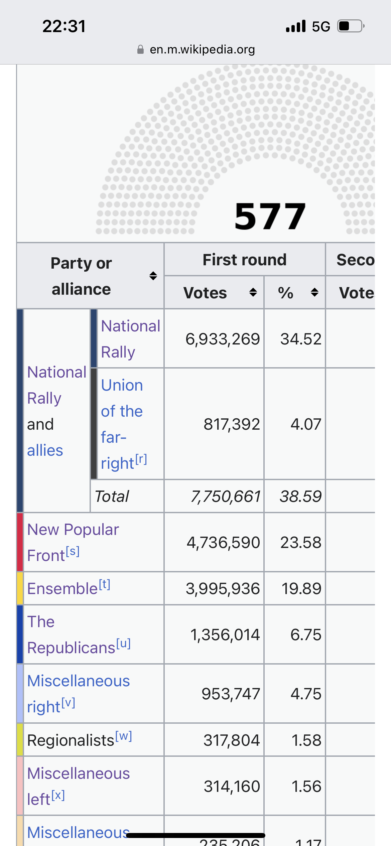Open footnote [w] next to Regionalists

pyautogui.click(x=124, y=736)
